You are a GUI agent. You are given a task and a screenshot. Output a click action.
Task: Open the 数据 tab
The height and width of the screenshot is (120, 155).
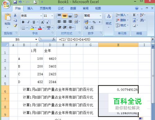(x=73, y=8)
